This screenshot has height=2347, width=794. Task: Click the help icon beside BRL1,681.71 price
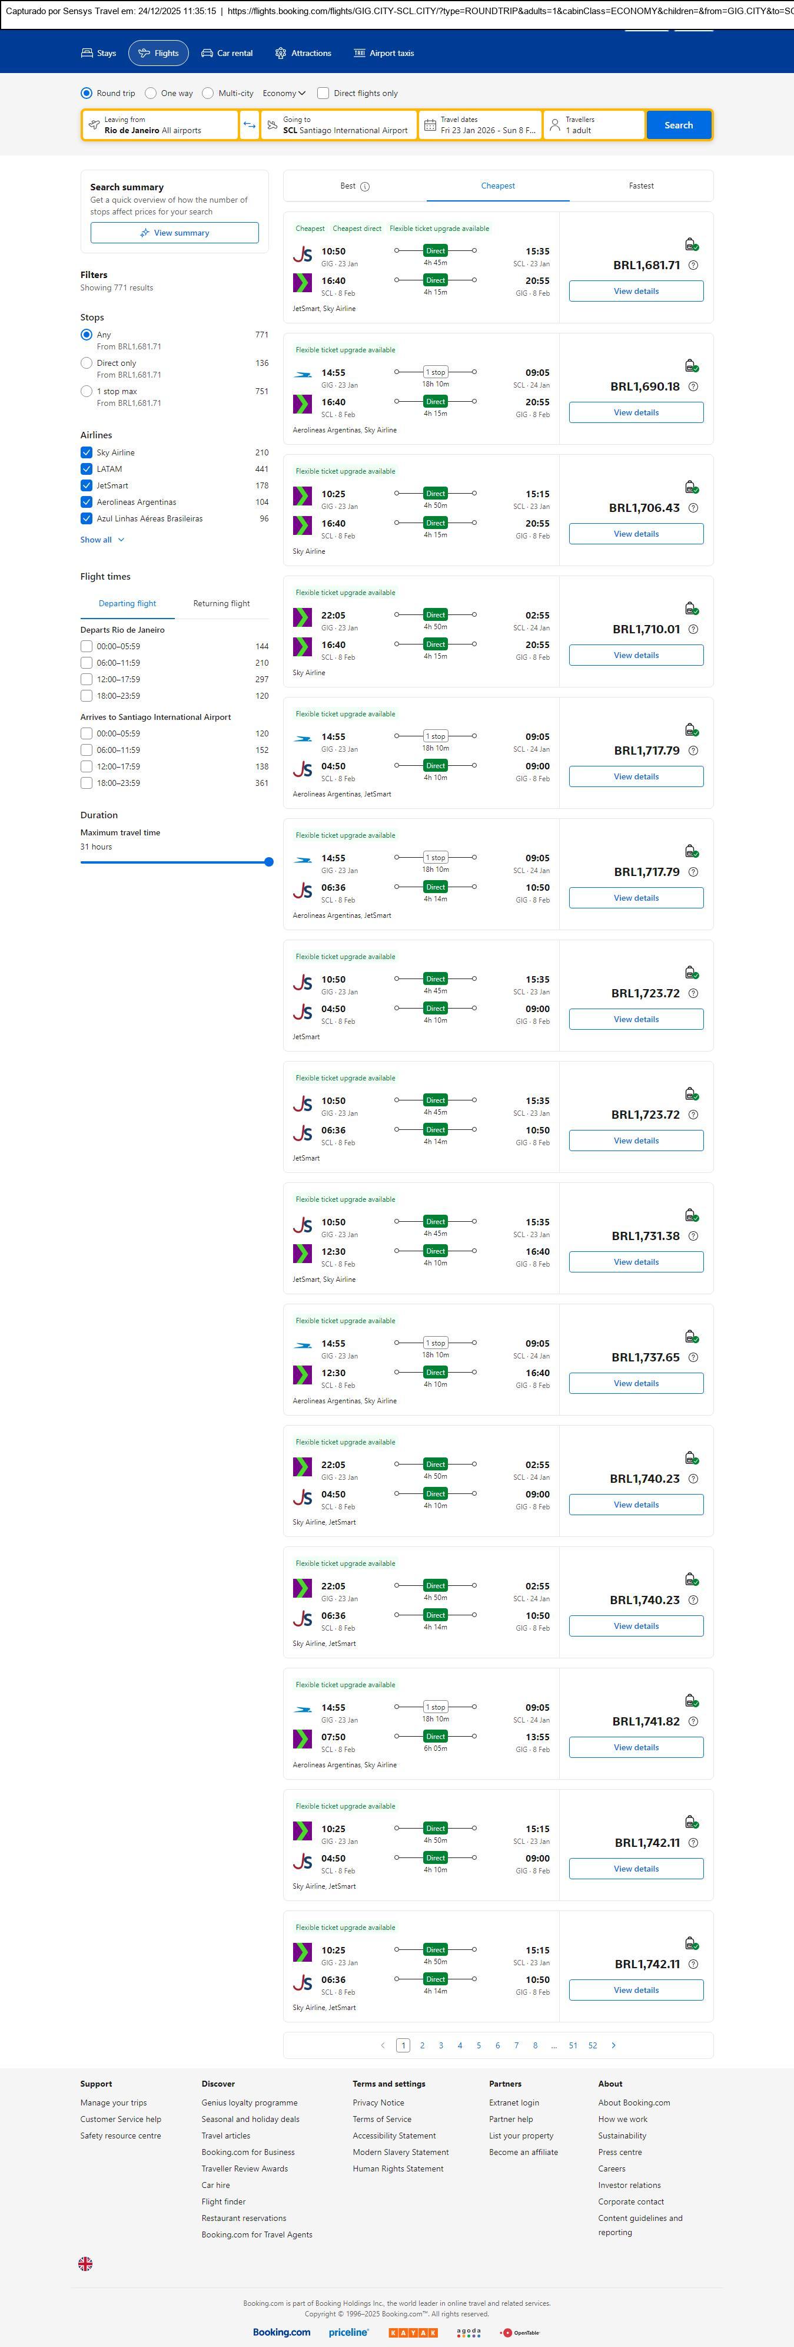coord(693,265)
